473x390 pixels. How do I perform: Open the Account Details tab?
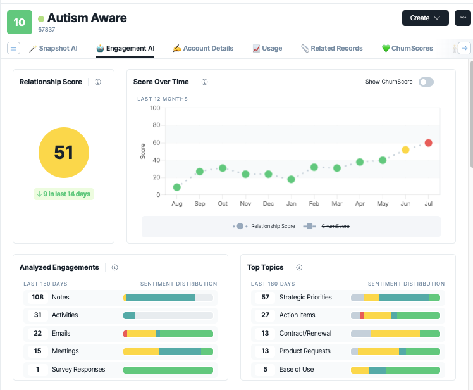point(203,48)
